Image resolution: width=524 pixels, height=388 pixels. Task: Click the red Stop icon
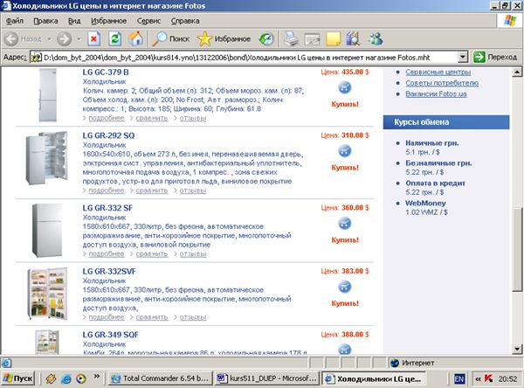point(94,39)
